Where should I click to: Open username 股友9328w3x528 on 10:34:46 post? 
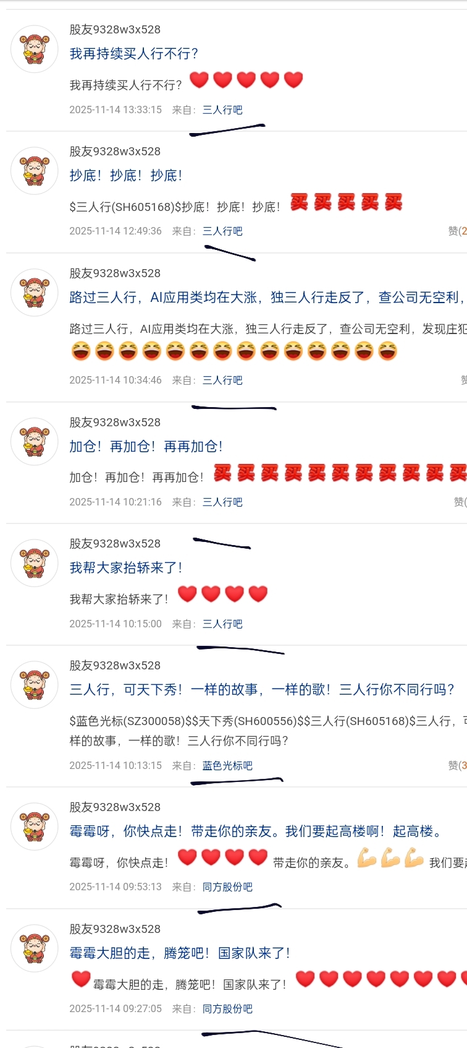coord(115,273)
